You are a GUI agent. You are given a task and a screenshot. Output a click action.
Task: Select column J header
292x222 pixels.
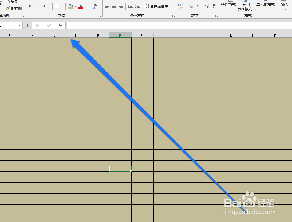209,35
